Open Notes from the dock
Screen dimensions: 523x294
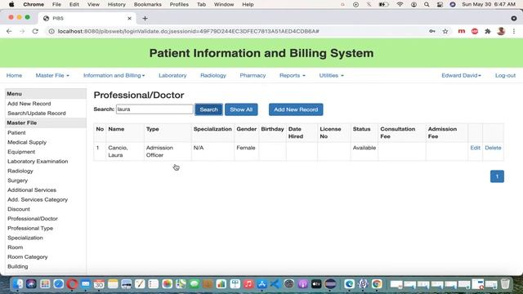coord(113,284)
